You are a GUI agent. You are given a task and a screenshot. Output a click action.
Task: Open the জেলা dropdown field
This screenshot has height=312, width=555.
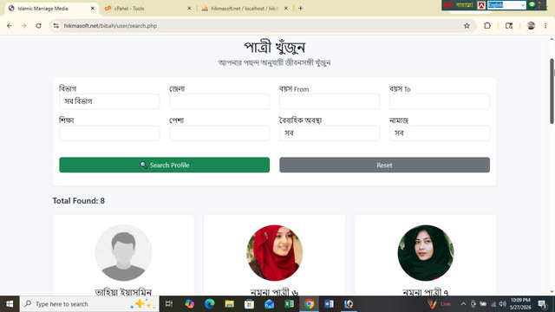219,101
